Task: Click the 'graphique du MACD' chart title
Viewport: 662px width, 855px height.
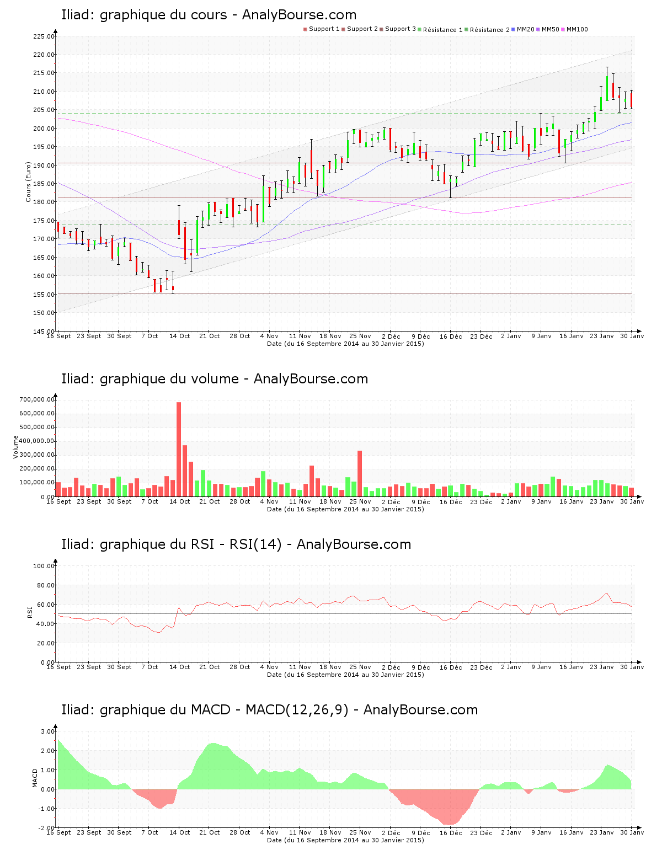Action: [x=269, y=710]
